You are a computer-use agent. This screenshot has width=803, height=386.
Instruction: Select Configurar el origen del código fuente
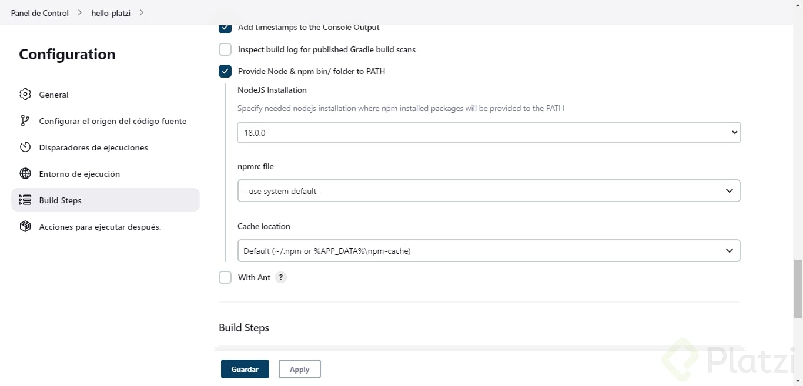click(112, 121)
